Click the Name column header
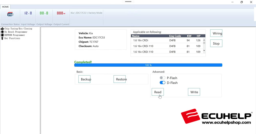This screenshot has width=256, height=134. (136, 36)
